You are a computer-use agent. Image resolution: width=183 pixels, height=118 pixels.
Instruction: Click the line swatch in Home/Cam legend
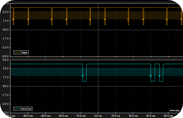point(17,109)
